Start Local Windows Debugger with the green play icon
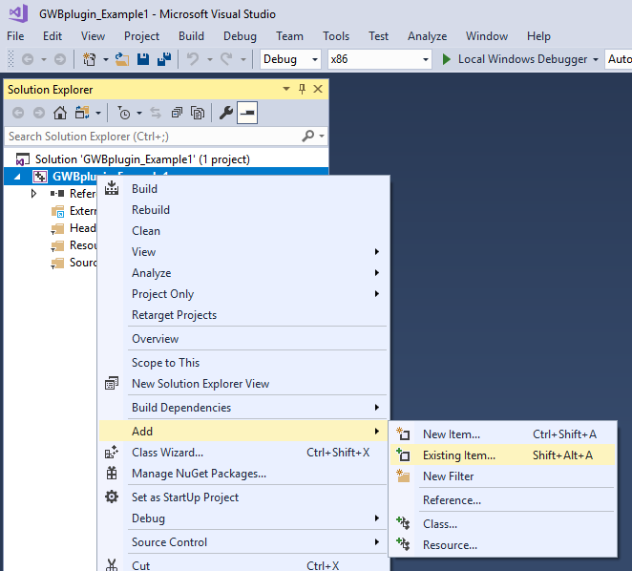The height and width of the screenshot is (571, 632). pos(446,59)
